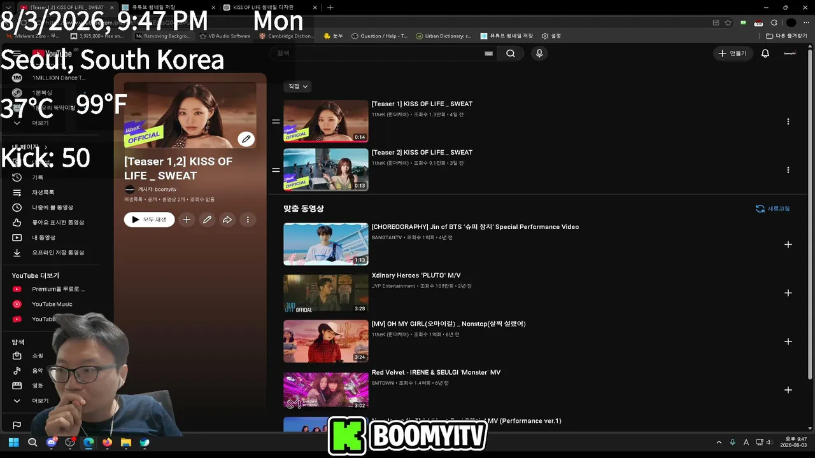The image size is (815, 458).
Task: Share the playlist using the arrow icon
Action: [227, 219]
